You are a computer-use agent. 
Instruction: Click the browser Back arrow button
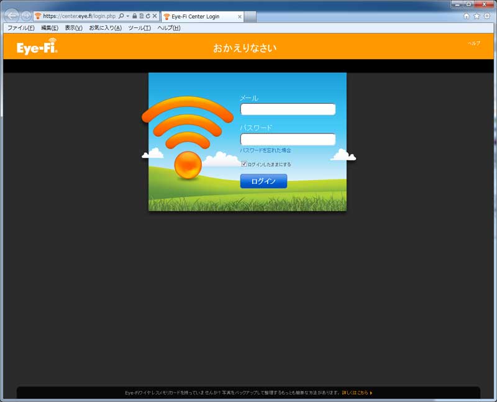coord(12,16)
